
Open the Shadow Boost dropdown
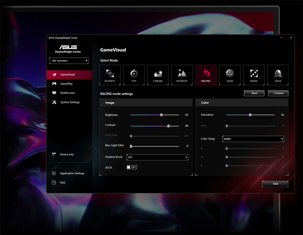point(157,157)
